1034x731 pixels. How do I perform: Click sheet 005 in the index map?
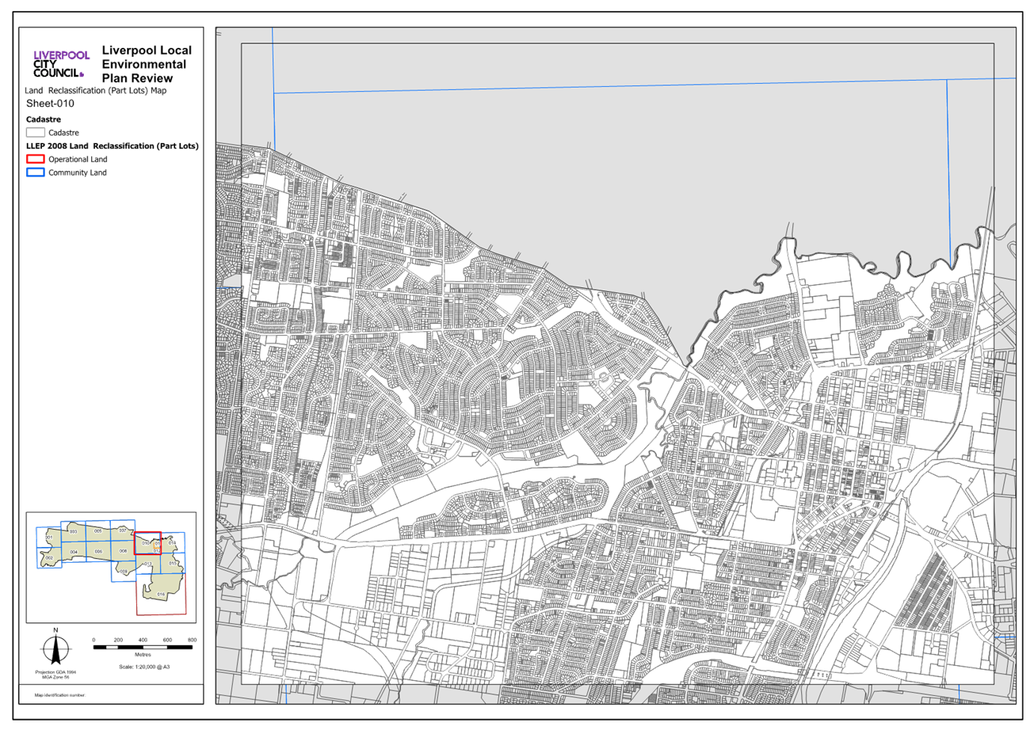point(98,530)
